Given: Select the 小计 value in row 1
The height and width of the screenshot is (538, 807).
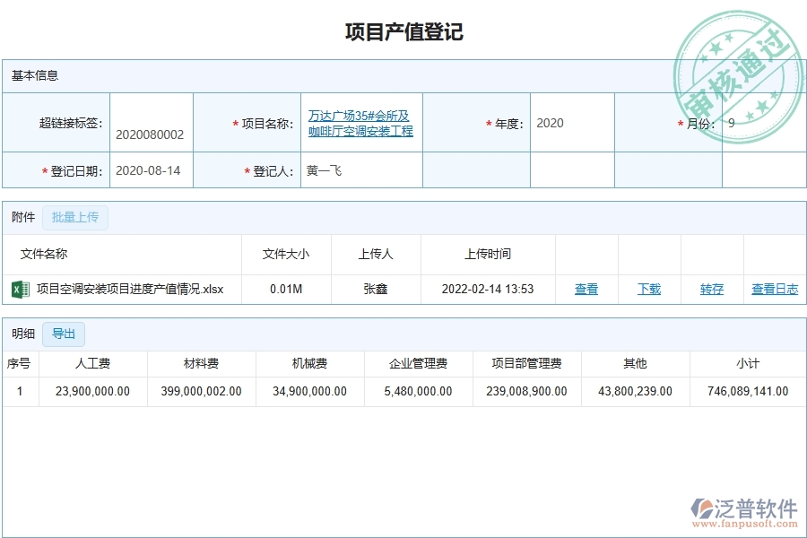Looking at the screenshot, I should pos(747,392).
